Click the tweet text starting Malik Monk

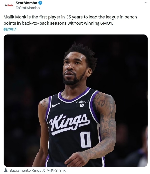pyautogui.click(x=70, y=20)
